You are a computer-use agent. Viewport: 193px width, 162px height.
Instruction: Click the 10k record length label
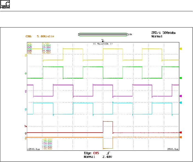point(130,35)
